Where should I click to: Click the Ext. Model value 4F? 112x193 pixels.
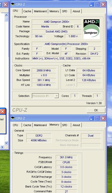click(66, 54)
